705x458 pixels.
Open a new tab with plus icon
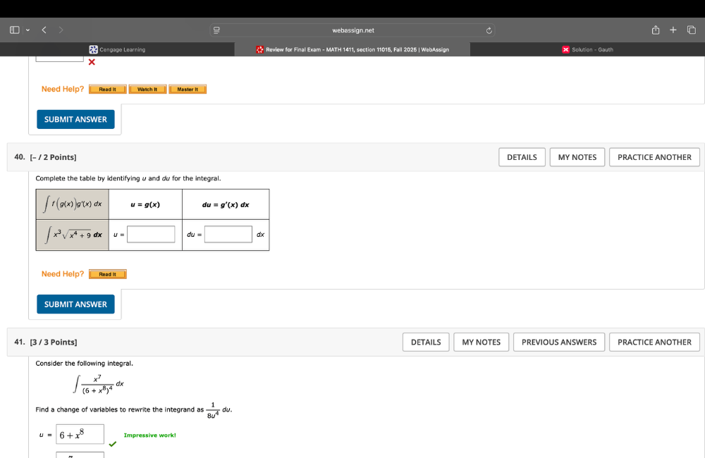pyautogui.click(x=673, y=30)
